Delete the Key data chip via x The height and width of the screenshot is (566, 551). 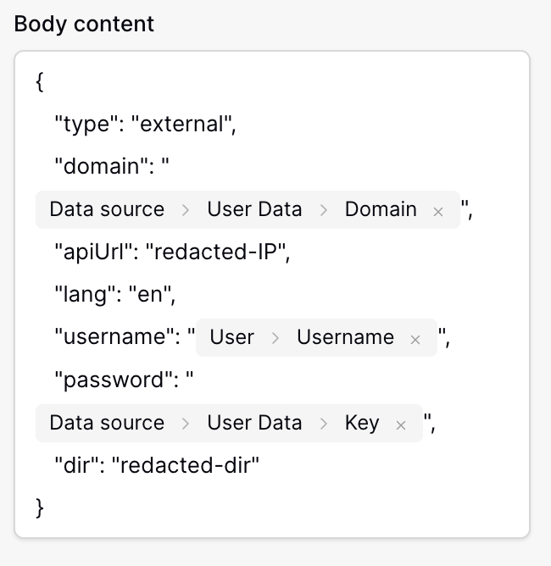click(401, 424)
